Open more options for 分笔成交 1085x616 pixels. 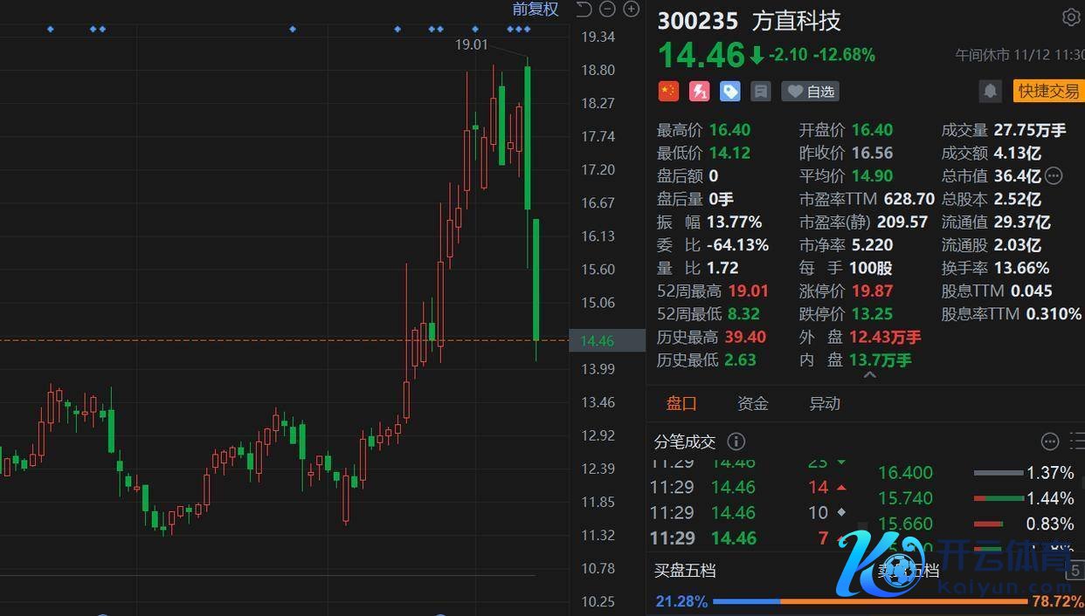(1050, 441)
